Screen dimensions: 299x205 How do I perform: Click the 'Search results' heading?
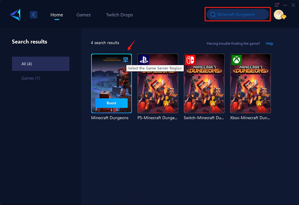(30, 42)
